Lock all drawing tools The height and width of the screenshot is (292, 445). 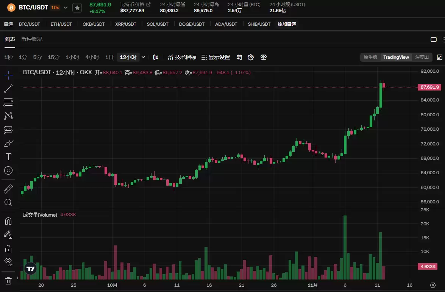tap(8, 248)
